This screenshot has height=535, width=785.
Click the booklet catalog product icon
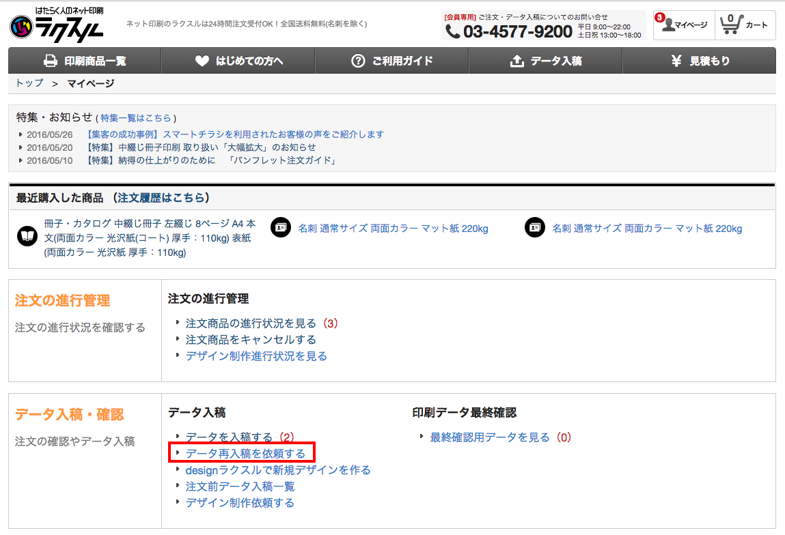[27, 236]
